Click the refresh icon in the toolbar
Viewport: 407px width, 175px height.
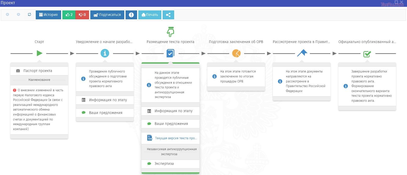coord(29,15)
